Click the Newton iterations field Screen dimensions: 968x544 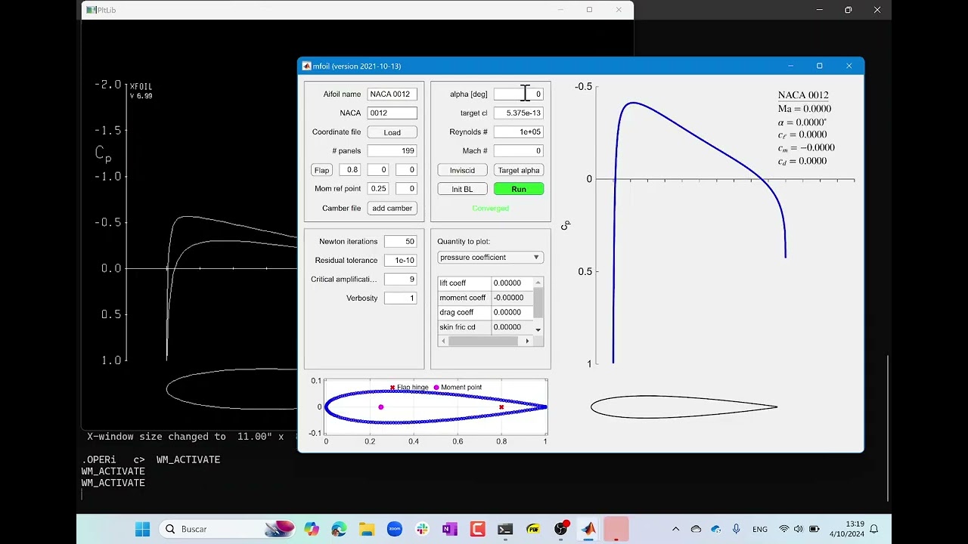click(400, 241)
